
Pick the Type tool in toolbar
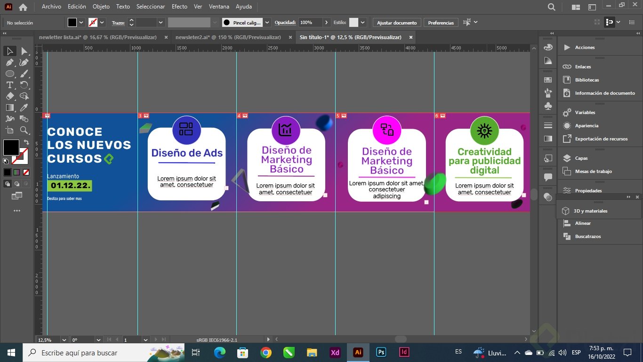9,85
